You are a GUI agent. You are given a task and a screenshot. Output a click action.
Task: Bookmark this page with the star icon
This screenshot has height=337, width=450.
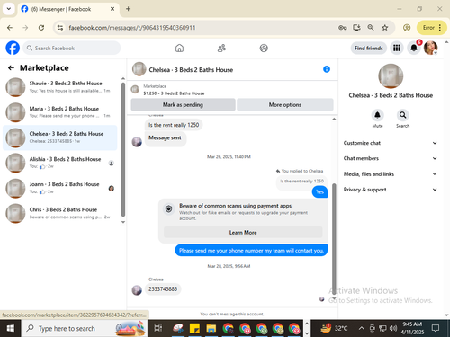coord(385,28)
